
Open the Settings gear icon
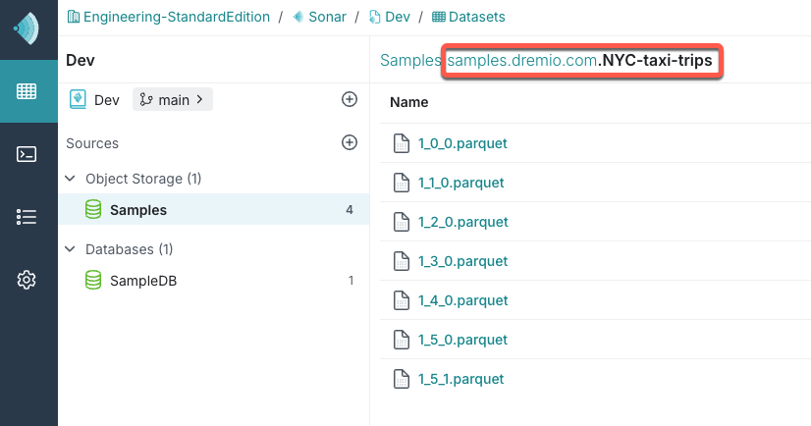pyautogui.click(x=27, y=280)
